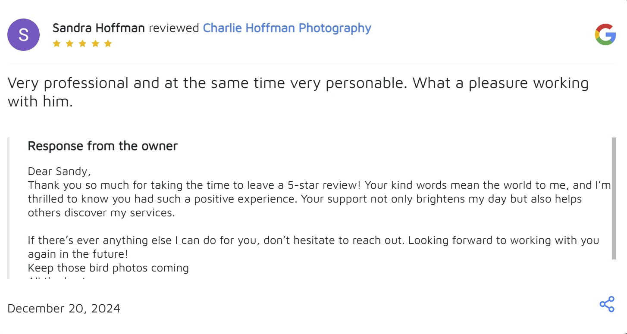Click the 'Keep those bird photos coming' line
The width and height of the screenshot is (627, 334).
(x=108, y=268)
